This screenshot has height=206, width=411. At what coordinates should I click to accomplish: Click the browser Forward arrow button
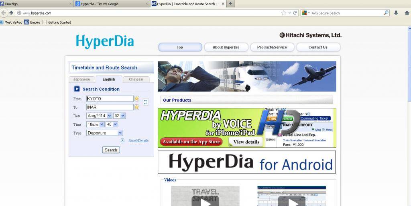11,13
